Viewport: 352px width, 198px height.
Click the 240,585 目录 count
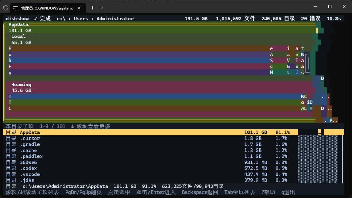click(x=278, y=19)
